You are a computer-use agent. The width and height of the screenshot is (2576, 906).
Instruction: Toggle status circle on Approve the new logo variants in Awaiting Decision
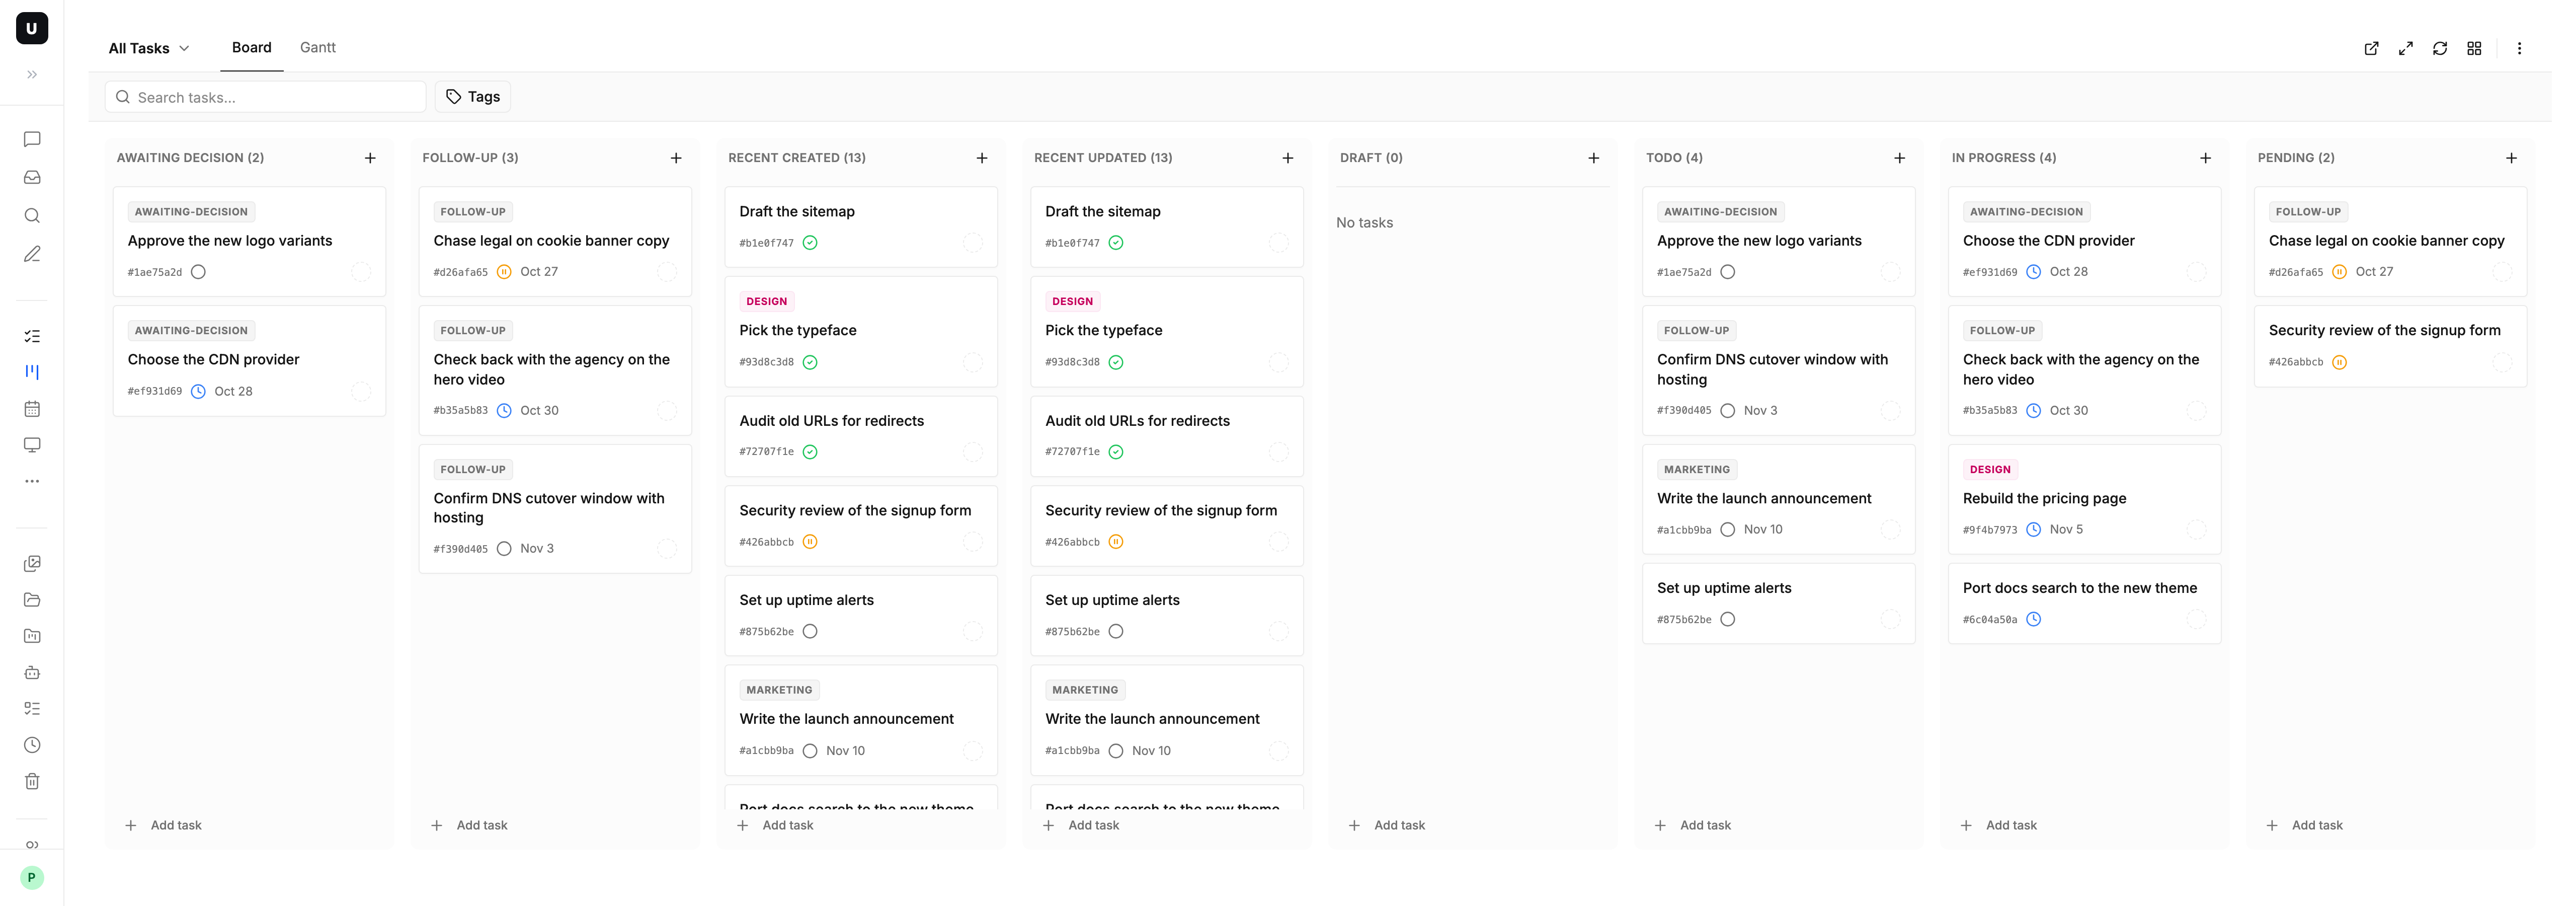pos(198,272)
